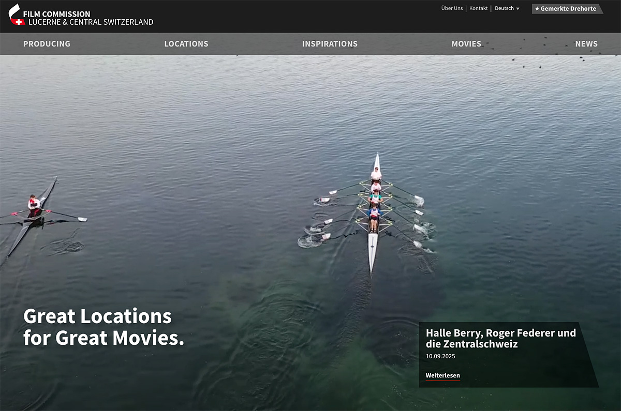This screenshot has width=621, height=411.
Task: Click the Great Locations for Great Movies heading
Action: pyautogui.click(x=103, y=327)
